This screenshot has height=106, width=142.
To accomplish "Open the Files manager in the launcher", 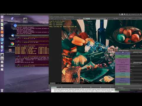I will [2, 21].
